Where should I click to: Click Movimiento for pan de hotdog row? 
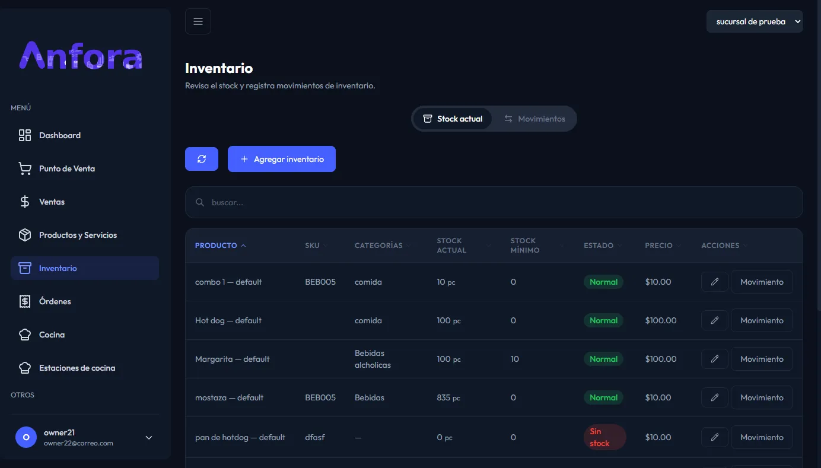tap(762, 437)
